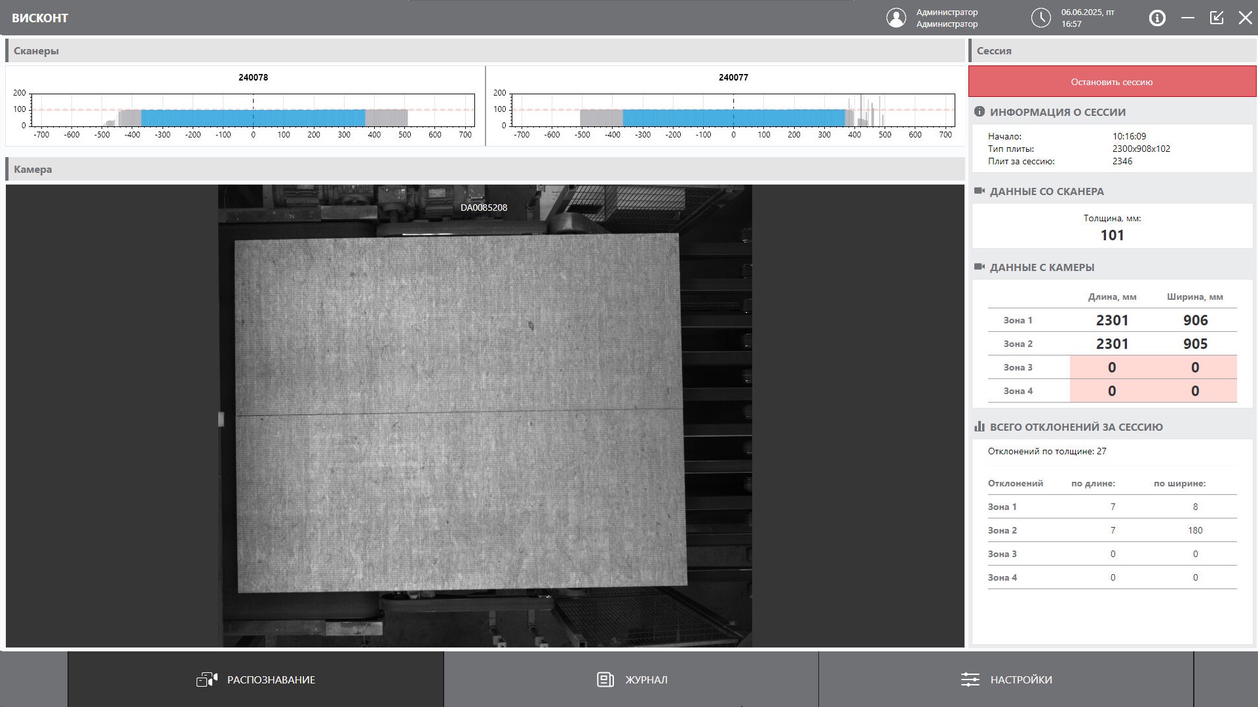Select the Распознавание tab
The width and height of the screenshot is (1258, 707).
256,680
